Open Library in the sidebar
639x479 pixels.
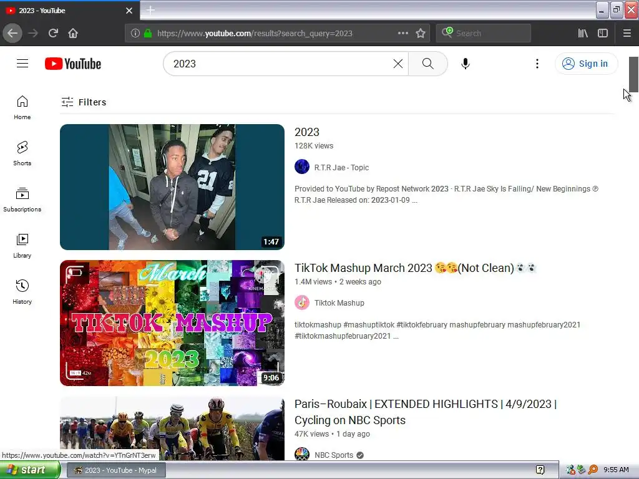22,246
